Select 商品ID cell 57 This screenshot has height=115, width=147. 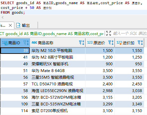click(x=15, y=84)
